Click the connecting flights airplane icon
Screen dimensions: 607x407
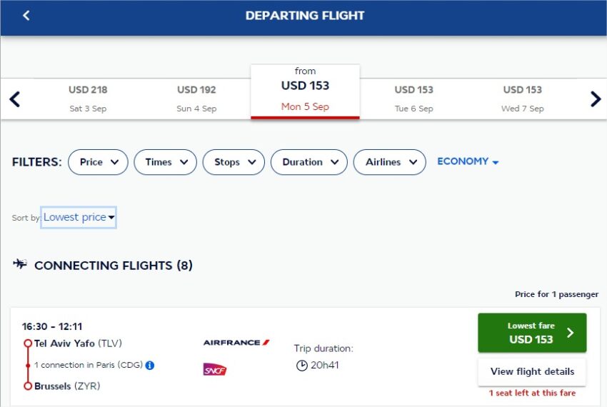20,264
